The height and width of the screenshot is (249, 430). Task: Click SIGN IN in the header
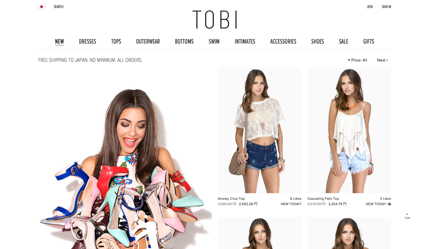click(x=386, y=7)
